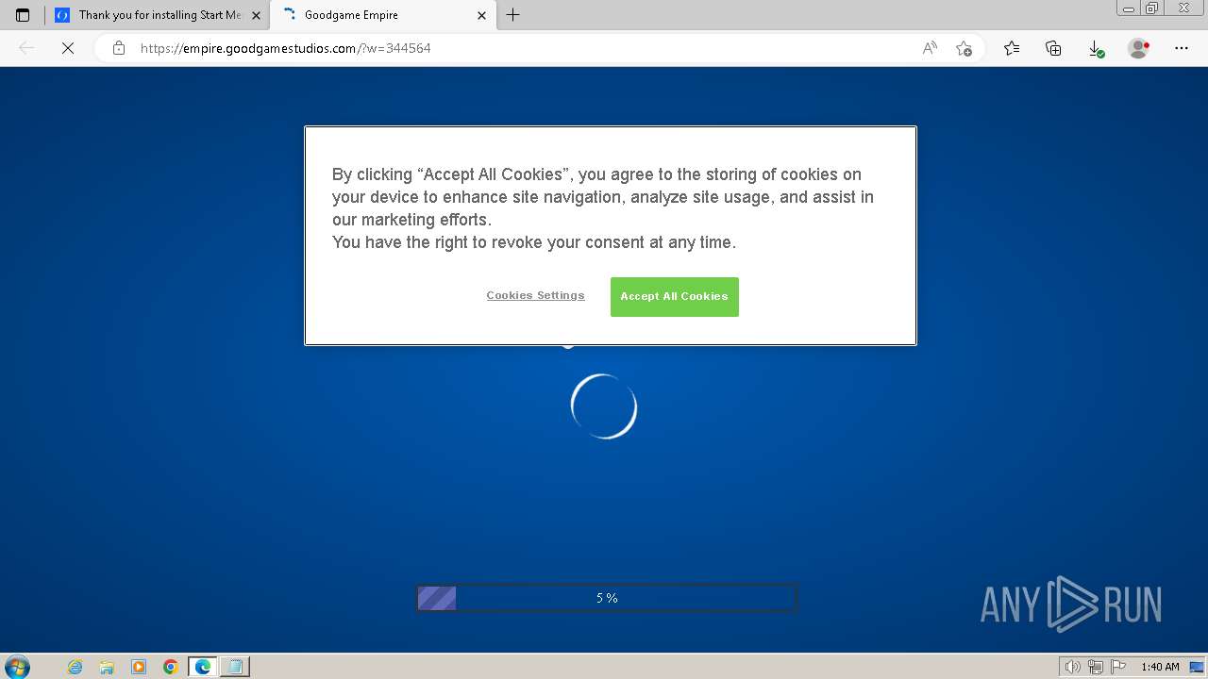Click the Show desktop button
Image resolution: width=1208 pixels, height=679 pixels.
point(1197,667)
